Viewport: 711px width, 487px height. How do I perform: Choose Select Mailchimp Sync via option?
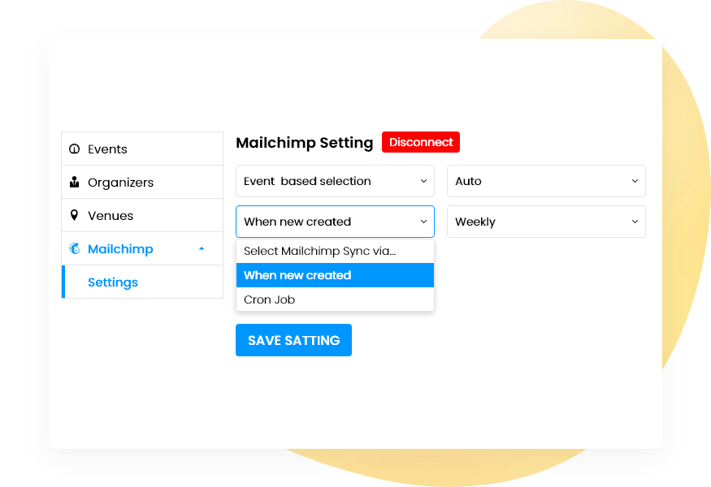pyautogui.click(x=321, y=251)
